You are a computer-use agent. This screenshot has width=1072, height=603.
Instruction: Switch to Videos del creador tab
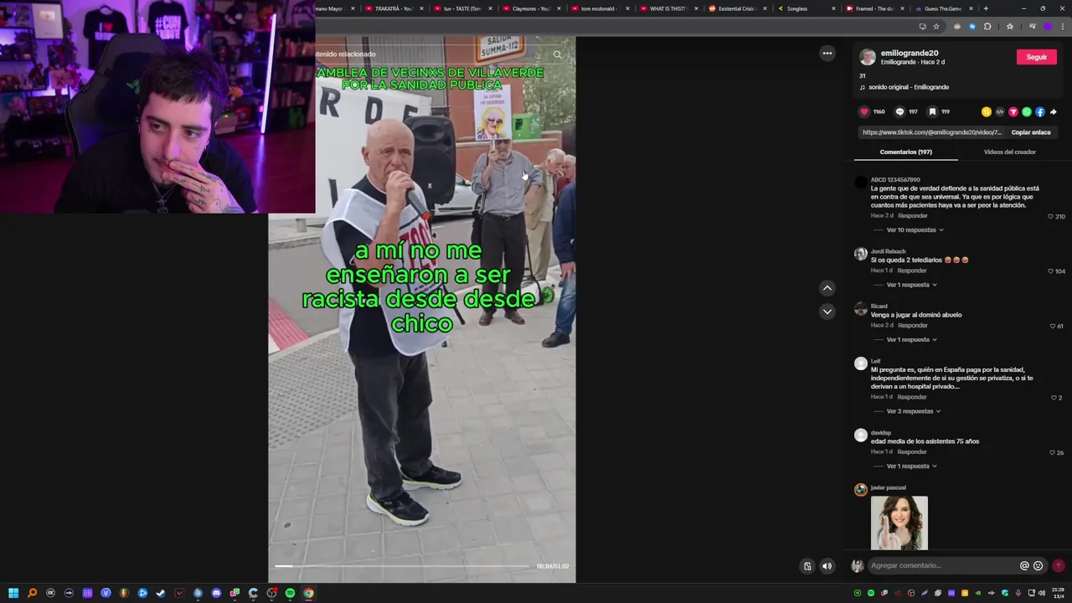1009,152
